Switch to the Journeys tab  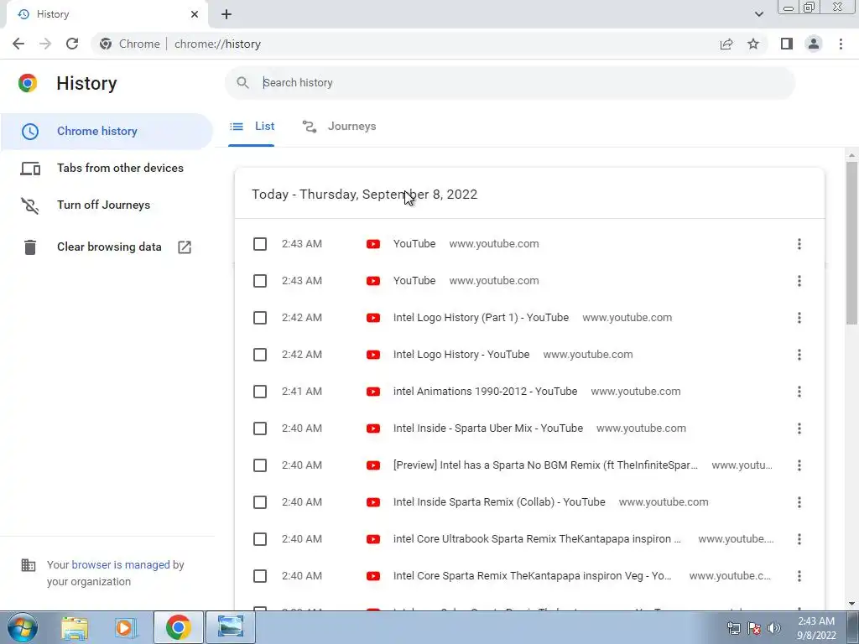coord(339,127)
